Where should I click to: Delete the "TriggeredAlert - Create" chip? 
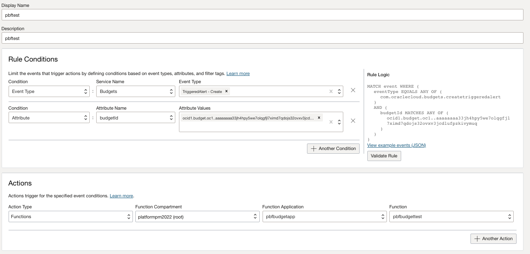(x=226, y=91)
